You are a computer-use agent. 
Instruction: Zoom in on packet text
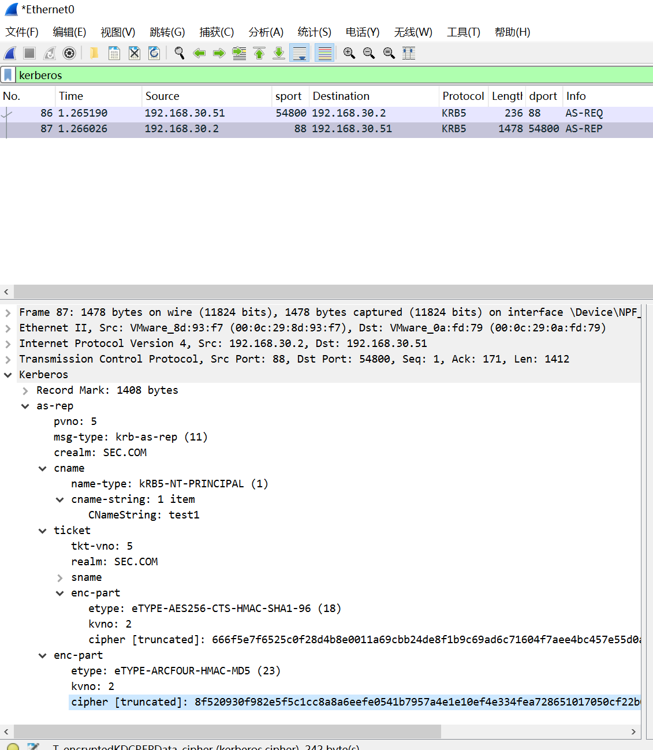pyautogui.click(x=349, y=54)
